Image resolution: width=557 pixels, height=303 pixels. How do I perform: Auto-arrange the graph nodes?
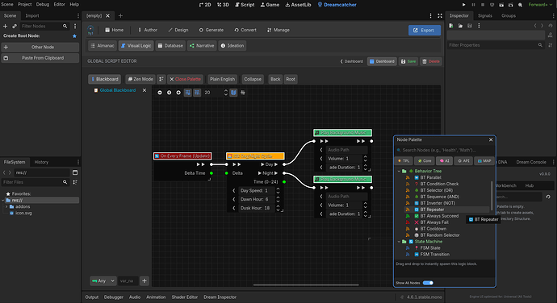point(243,93)
